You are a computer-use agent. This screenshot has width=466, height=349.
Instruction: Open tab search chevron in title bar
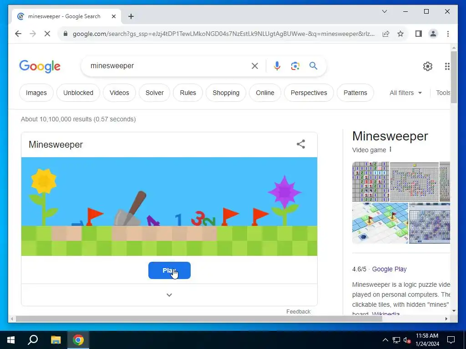384,11
